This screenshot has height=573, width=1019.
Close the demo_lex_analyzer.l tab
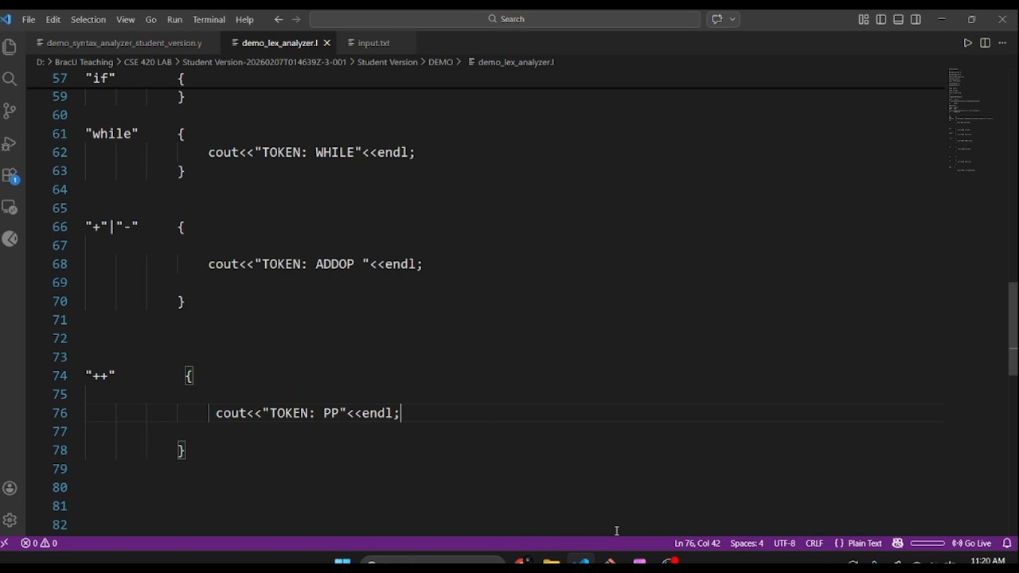[326, 43]
